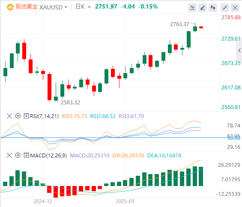Screen dimensions: 242x207
Task: Click the RSI3:61.70 value
Action: tap(131, 116)
